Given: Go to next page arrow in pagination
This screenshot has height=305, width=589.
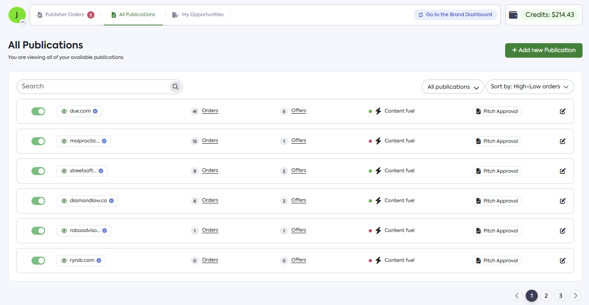Looking at the screenshot, I should pos(575,296).
